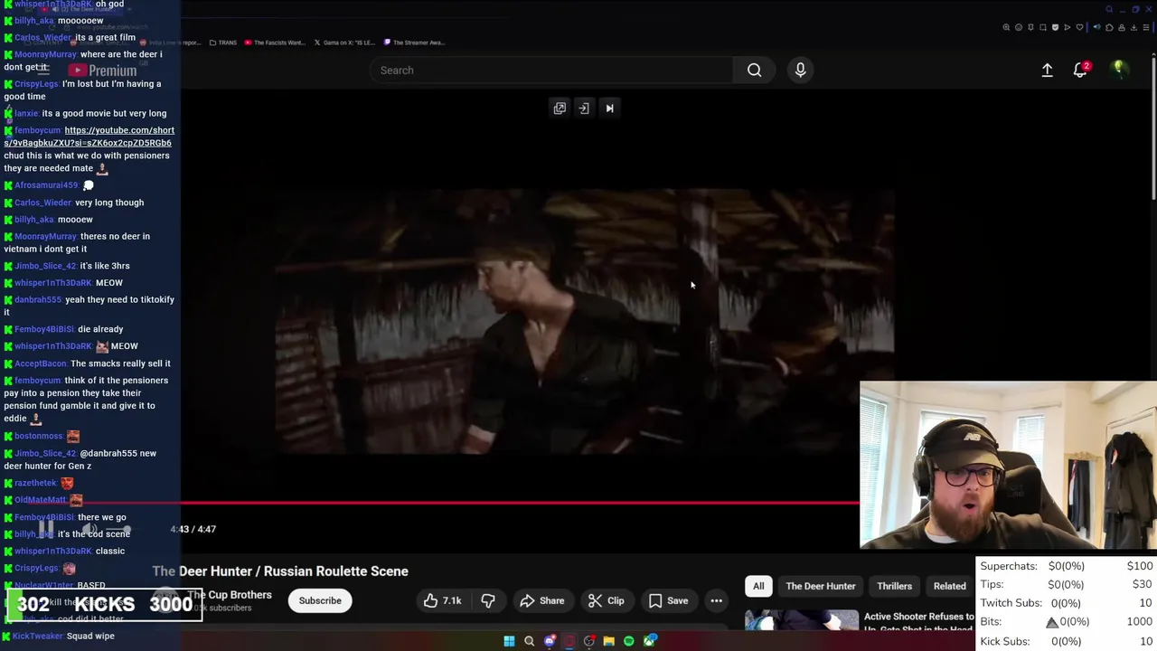
Task: Click the Supercharts goal row
Action: (x=1067, y=566)
